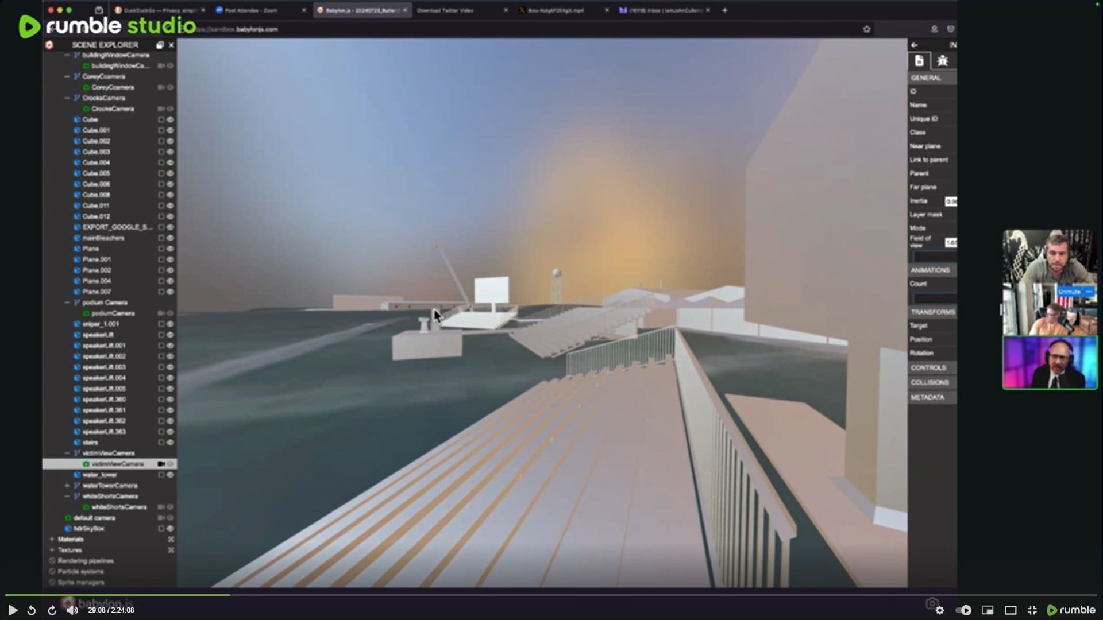
Task: Collapse the CrooksCamera node
Action: pos(67,98)
